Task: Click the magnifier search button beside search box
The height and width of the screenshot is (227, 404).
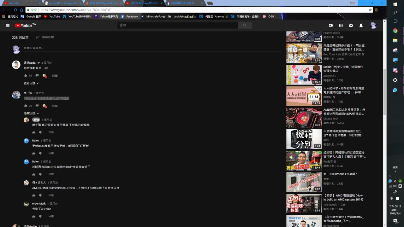Action: click(x=245, y=25)
